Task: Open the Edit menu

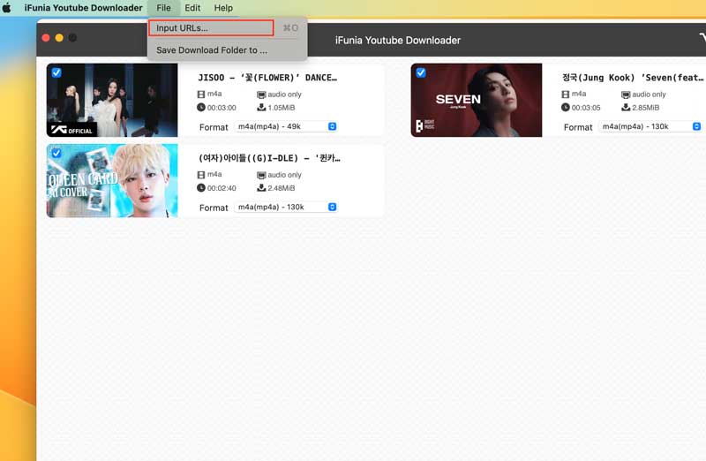Action: (x=192, y=8)
